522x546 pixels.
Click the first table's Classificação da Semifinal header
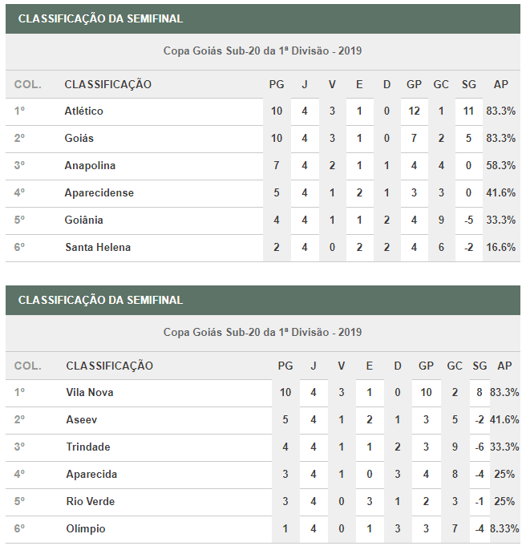(100, 18)
